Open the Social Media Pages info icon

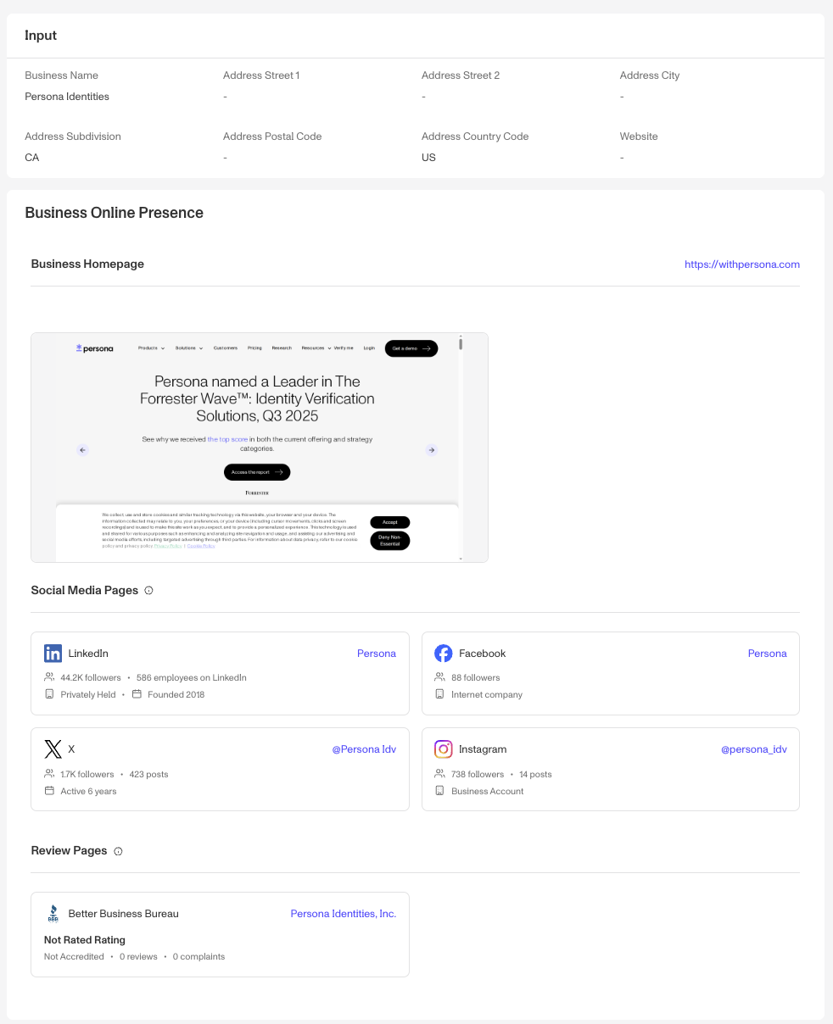click(149, 591)
